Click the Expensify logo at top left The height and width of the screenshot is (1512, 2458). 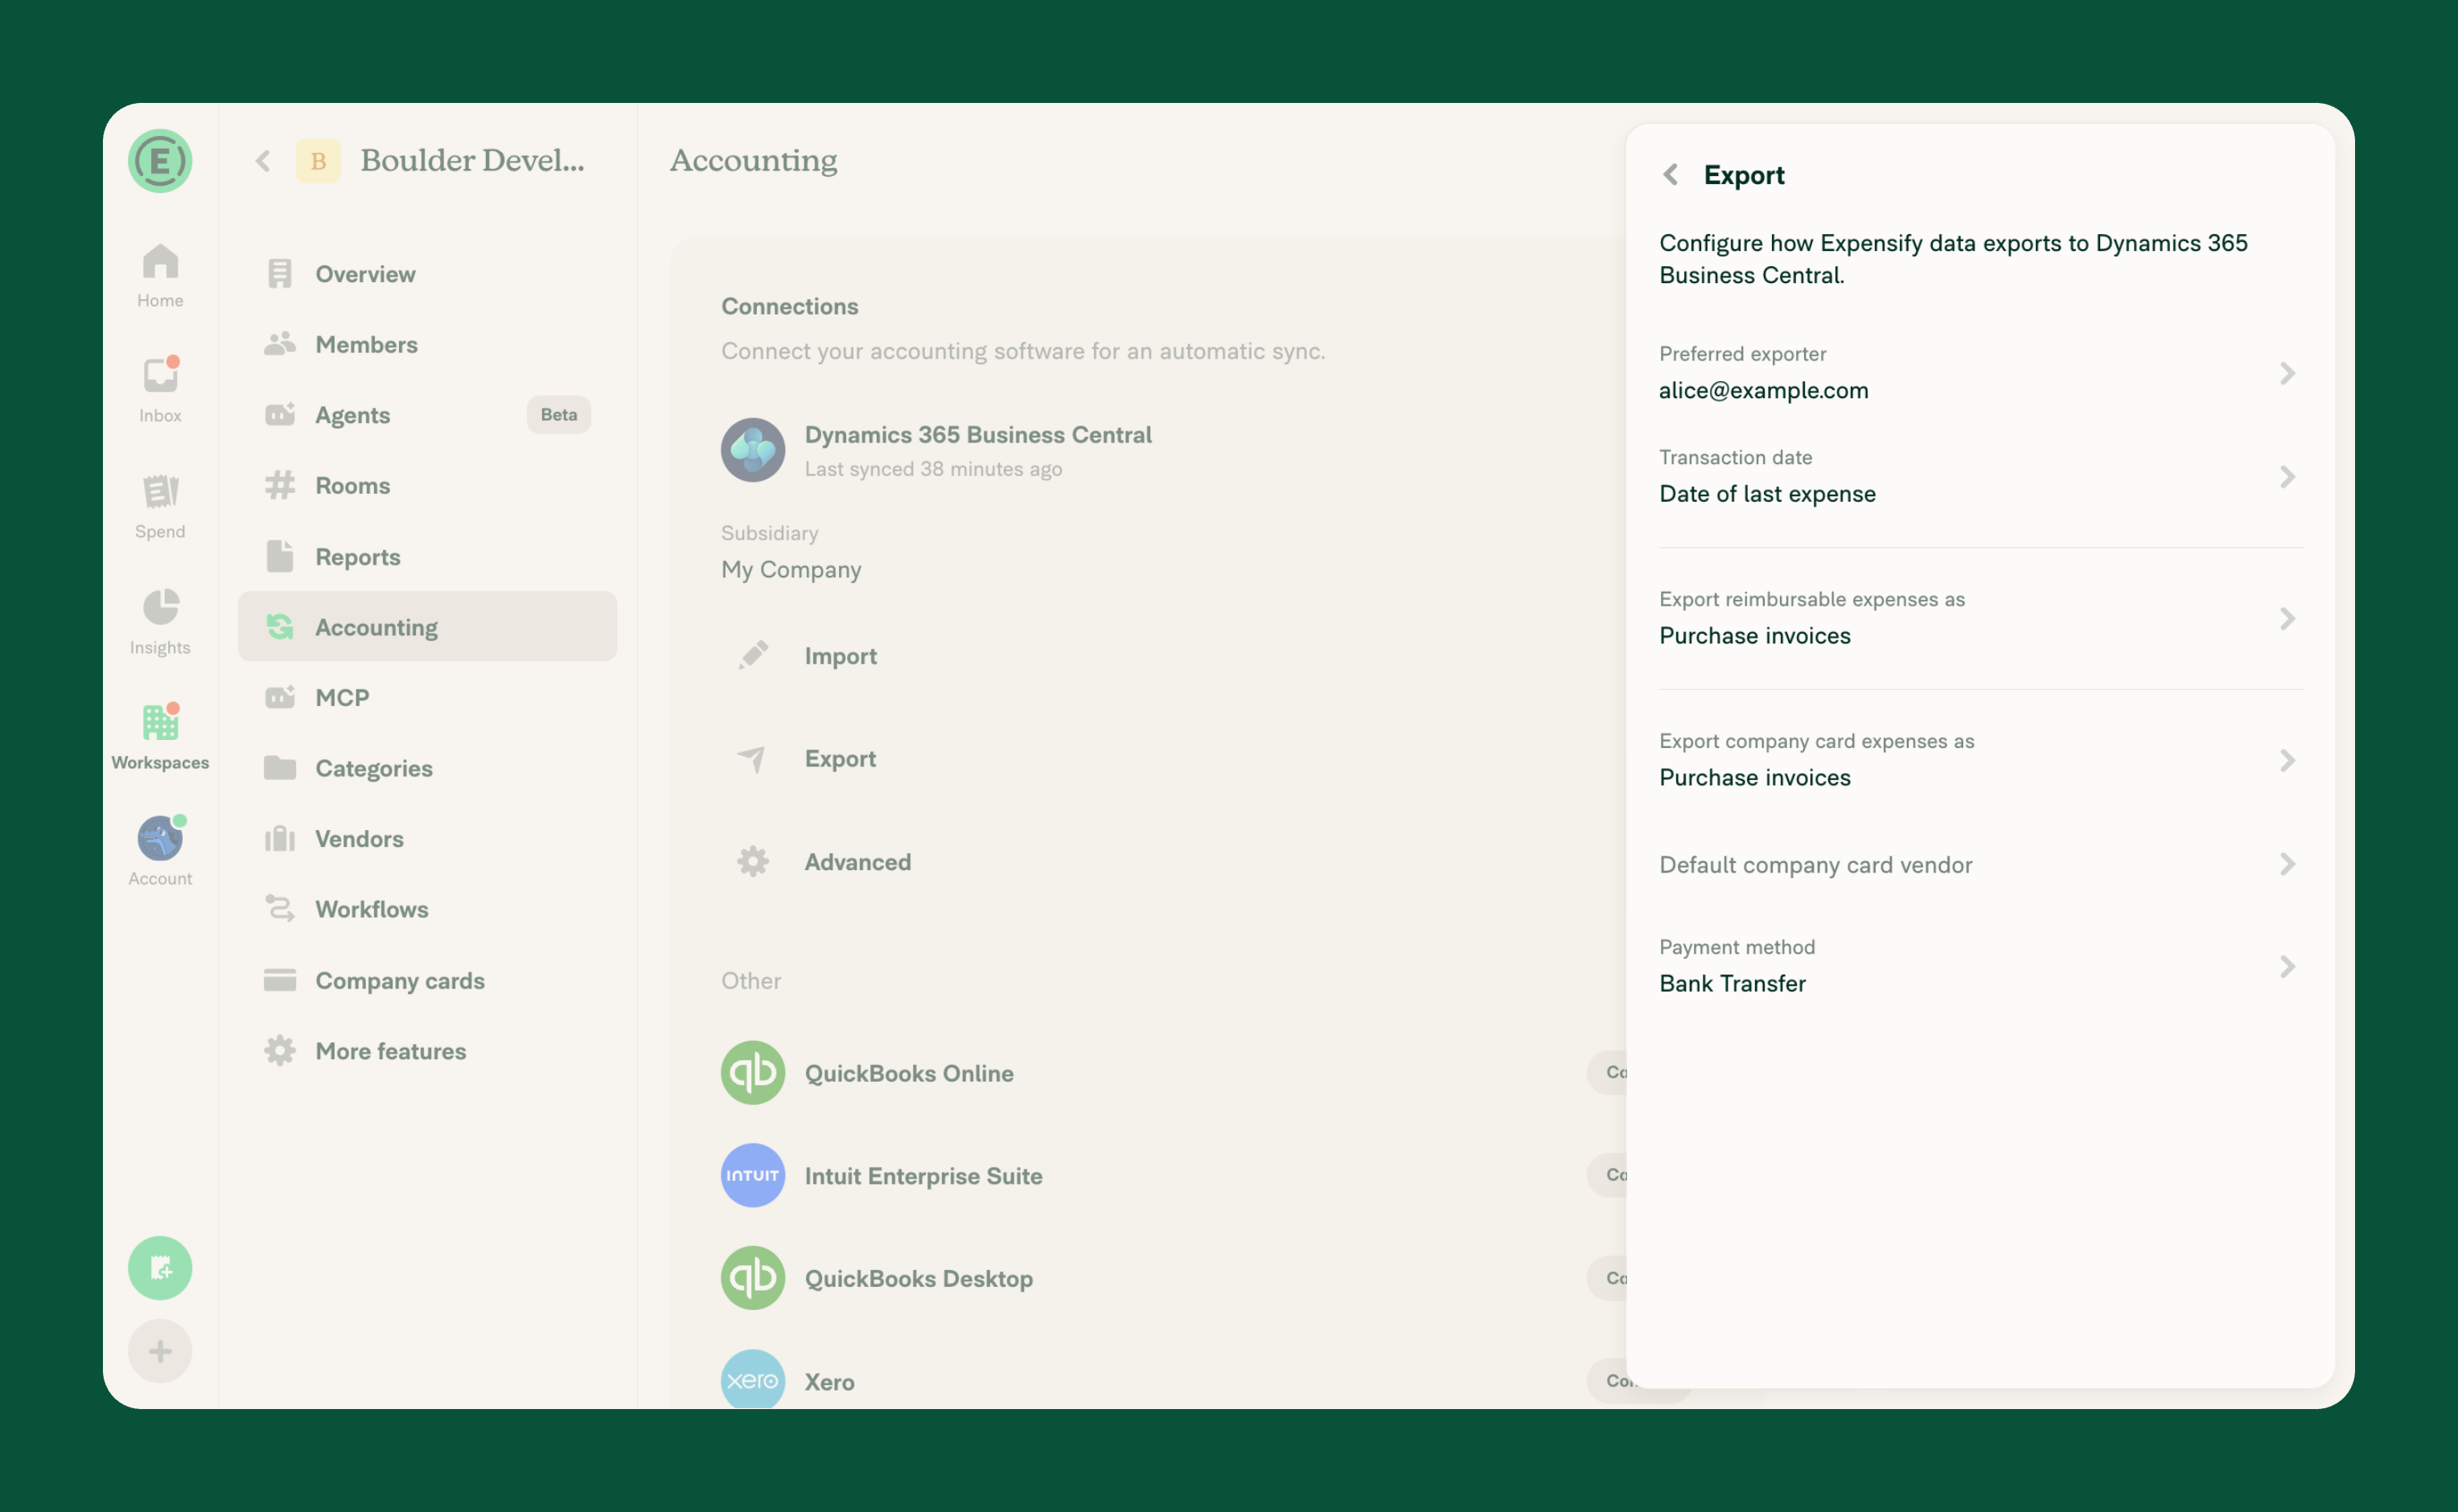click(x=160, y=161)
